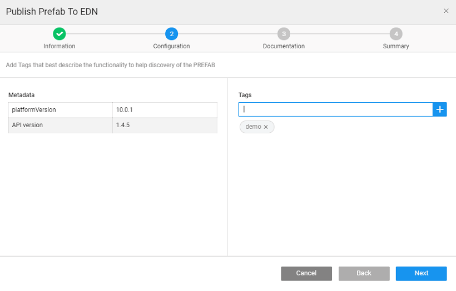Click the 10.0.1 version value cell
Screen dimensions: 456x291
pyautogui.click(x=165, y=110)
